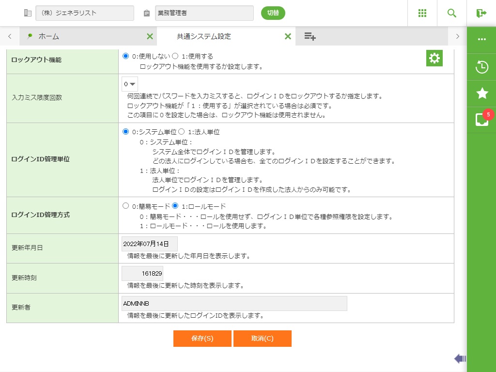The width and height of the screenshot is (496, 372).
Task: Close the 共通システム設定 tab
Action: coord(288,36)
